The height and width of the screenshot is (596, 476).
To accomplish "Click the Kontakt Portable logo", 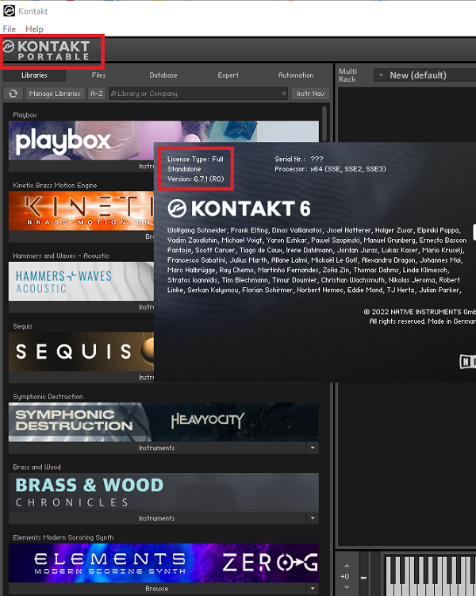I will 46,51.
